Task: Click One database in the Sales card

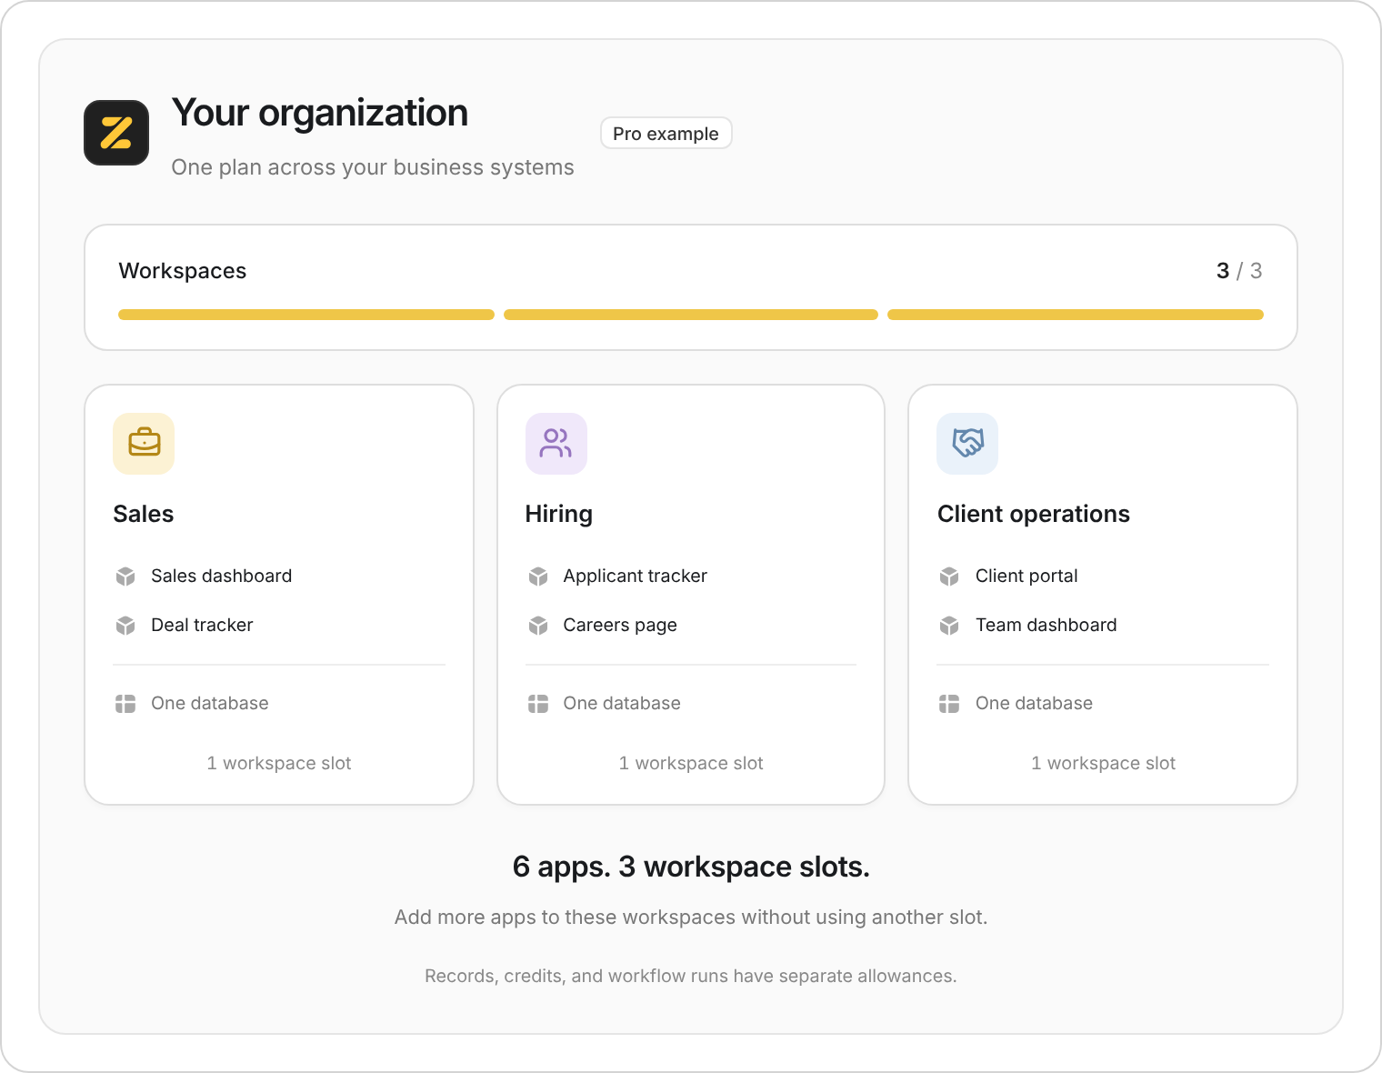Action: 210,703
